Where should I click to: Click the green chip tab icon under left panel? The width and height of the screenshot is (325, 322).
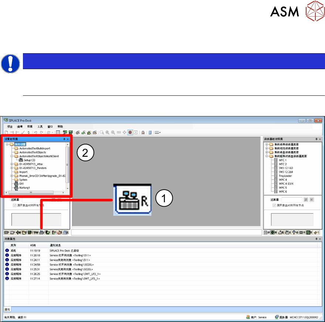(x=48, y=233)
